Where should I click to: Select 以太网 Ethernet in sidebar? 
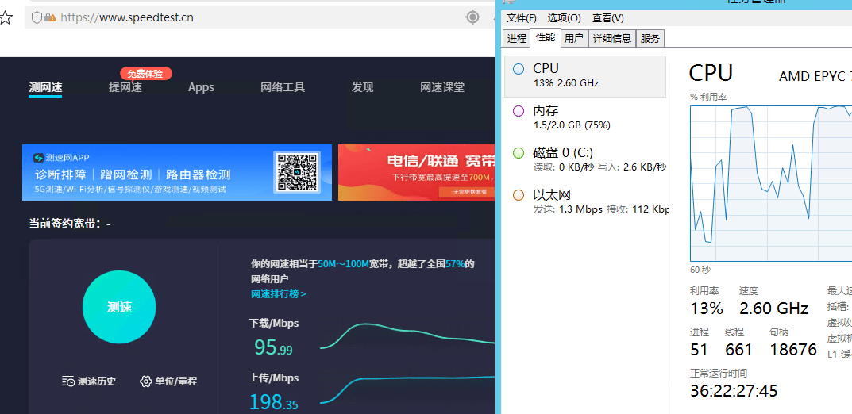click(585, 201)
